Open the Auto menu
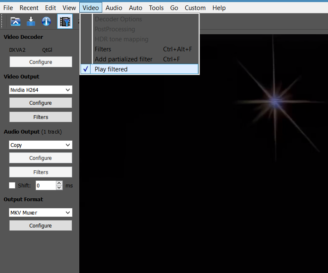The width and height of the screenshot is (328, 273). pyautogui.click(x=136, y=8)
